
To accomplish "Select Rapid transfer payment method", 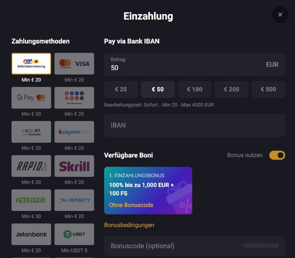I will coord(31,166).
